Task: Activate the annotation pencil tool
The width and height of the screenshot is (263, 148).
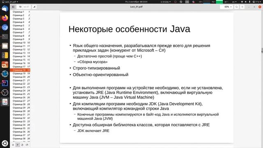Action: (x=34, y=7)
